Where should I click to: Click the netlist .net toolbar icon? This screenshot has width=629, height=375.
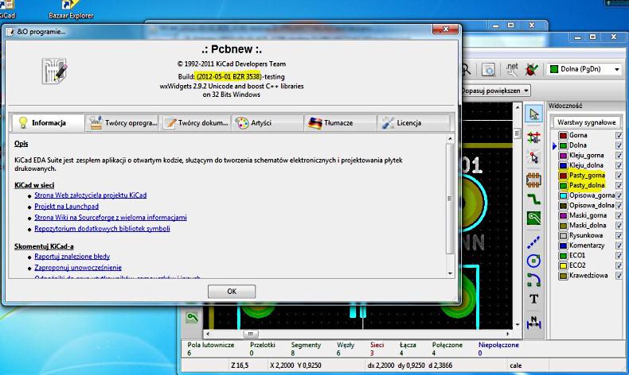pyautogui.click(x=512, y=69)
